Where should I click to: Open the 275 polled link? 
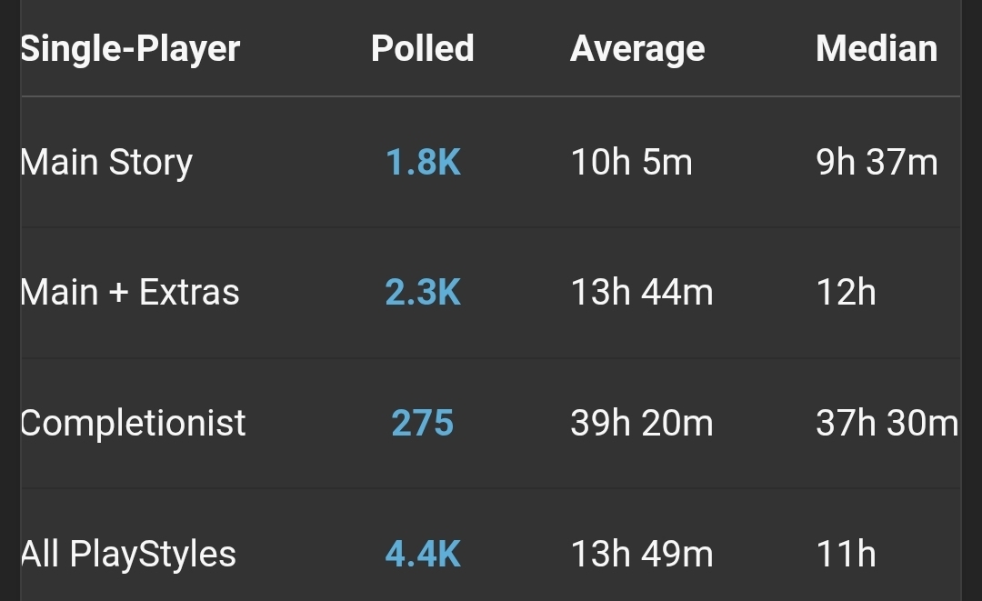[x=423, y=424]
